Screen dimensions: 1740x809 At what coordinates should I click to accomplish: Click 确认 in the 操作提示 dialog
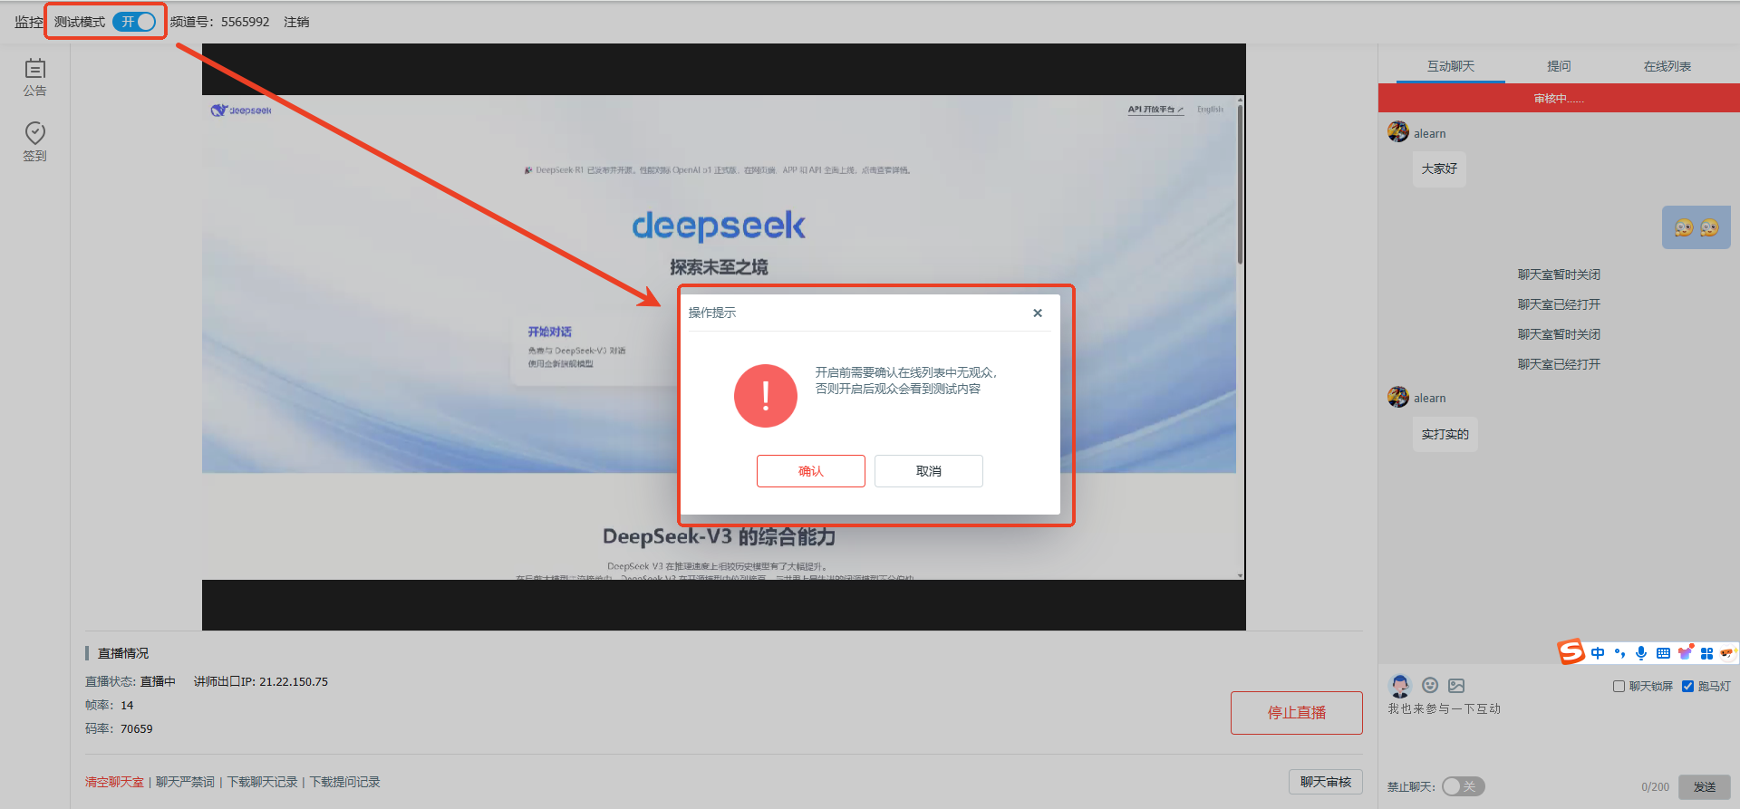pos(811,471)
